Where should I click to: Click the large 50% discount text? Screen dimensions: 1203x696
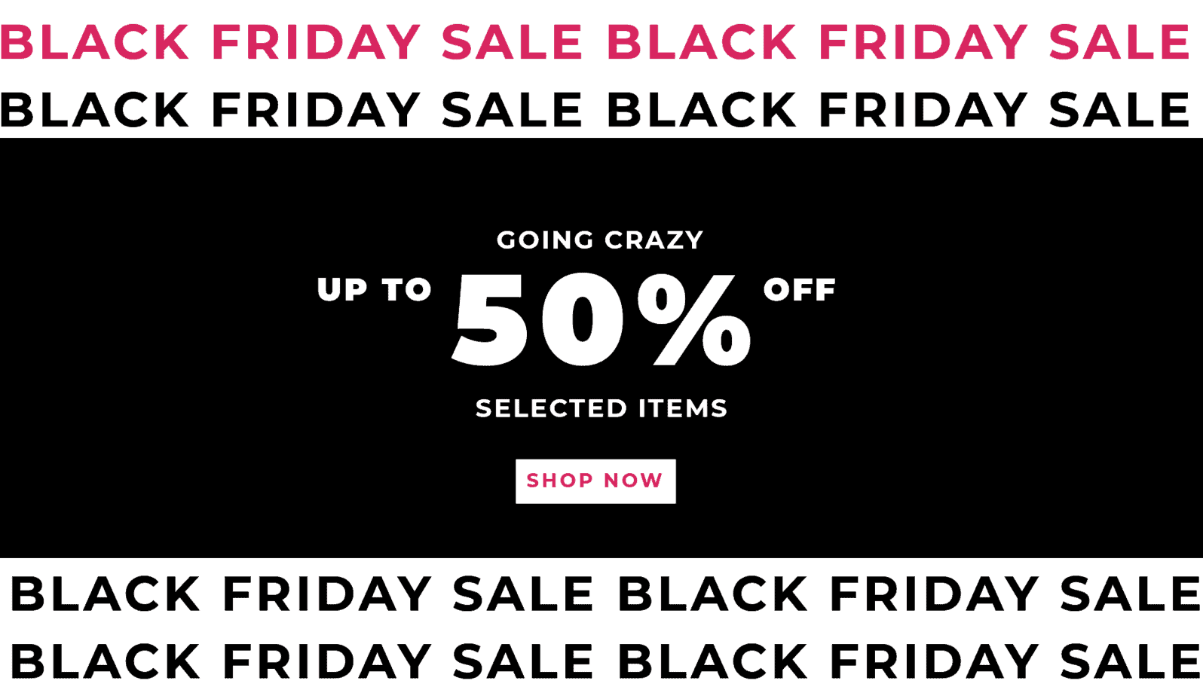click(x=601, y=320)
